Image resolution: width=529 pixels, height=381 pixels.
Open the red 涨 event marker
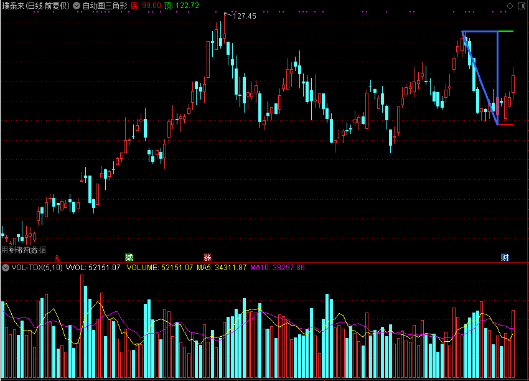[x=207, y=258]
